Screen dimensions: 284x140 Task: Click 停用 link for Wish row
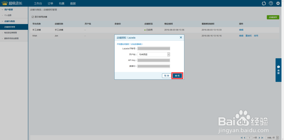[x=256, y=36]
